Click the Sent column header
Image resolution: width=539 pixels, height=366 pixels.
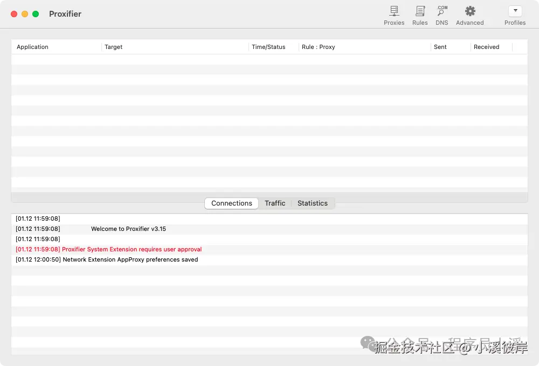point(451,47)
